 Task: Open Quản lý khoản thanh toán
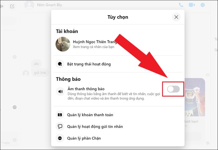click(x=118, y=115)
